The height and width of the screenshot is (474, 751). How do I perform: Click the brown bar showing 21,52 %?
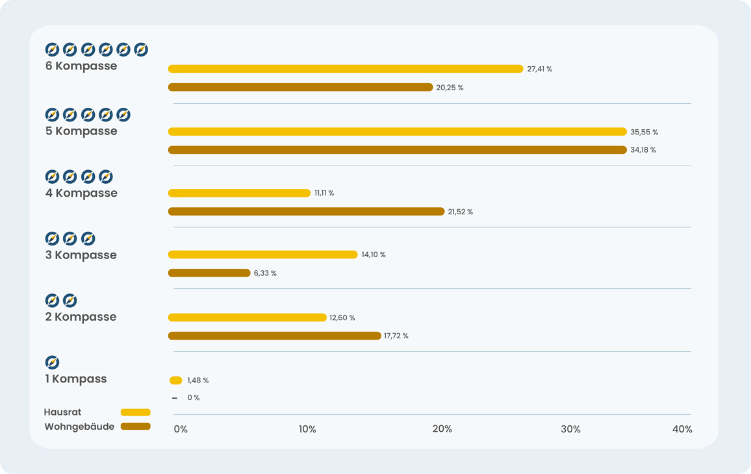click(306, 212)
